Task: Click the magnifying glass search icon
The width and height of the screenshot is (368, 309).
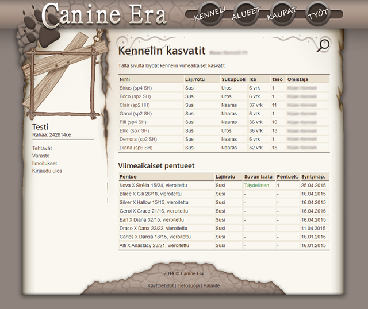Action: click(324, 46)
